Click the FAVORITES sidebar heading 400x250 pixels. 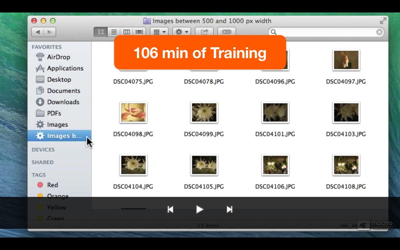point(47,47)
